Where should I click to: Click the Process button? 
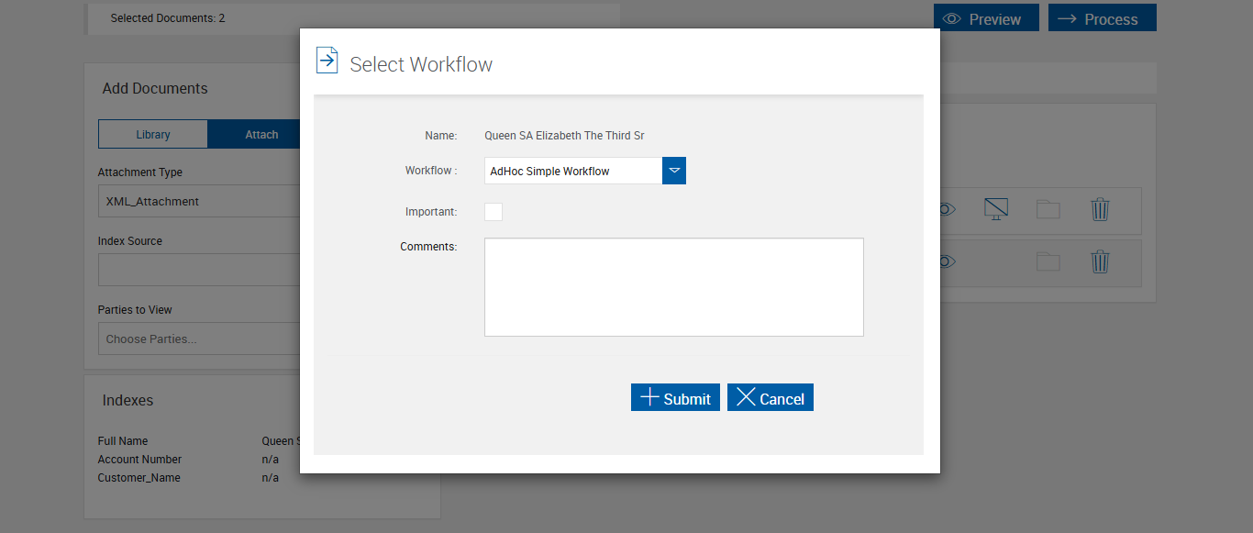tap(1102, 18)
